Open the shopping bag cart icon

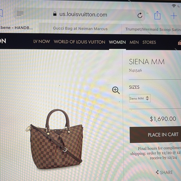179,42
